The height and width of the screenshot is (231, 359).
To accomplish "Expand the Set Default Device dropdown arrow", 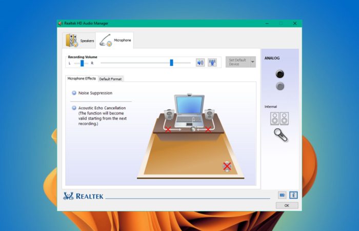I will (253, 62).
